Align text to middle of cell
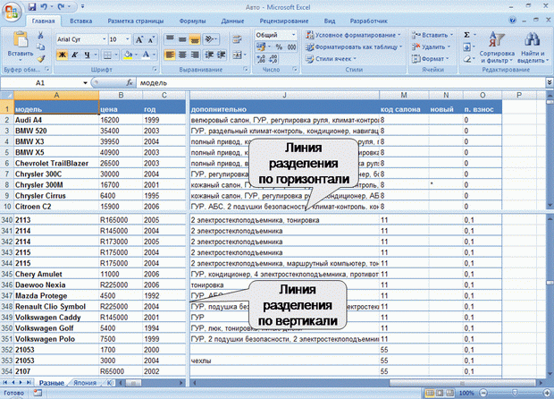554x399 pixels. pos(182,38)
